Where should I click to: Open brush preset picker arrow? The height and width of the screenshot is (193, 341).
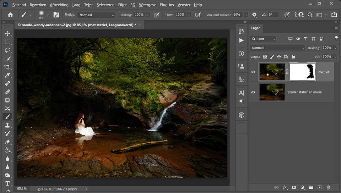pos(48,15)
